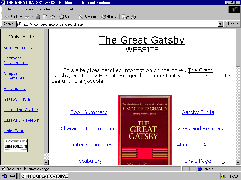Open the Address bar dropdown arrow

point(220,24)
